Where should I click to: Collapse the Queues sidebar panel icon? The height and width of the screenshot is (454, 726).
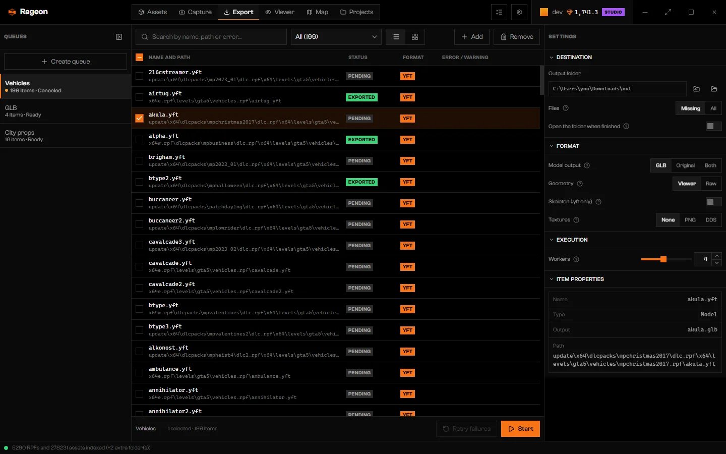click(x=119, y=37)
